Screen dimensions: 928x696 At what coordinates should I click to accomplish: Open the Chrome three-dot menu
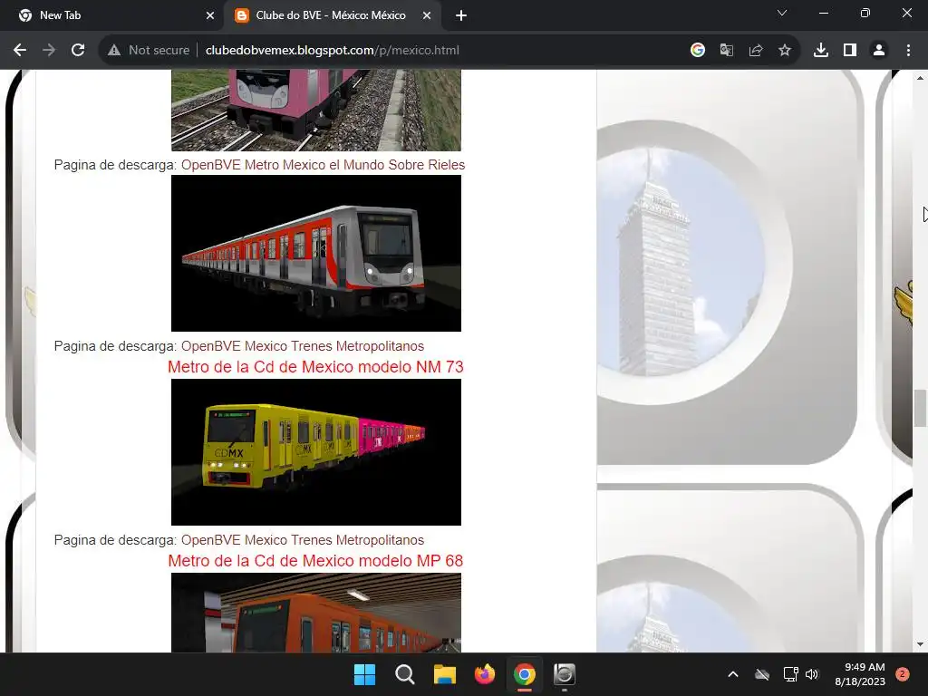(908, 51)
